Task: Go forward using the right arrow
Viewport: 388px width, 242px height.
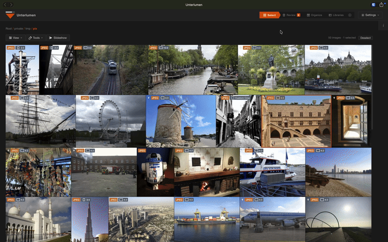Action: coord(11,5)
